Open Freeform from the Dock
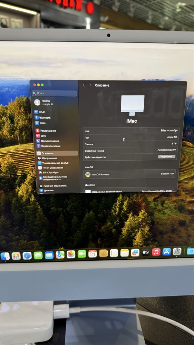The image size is (194, 345). coord(135,252)
